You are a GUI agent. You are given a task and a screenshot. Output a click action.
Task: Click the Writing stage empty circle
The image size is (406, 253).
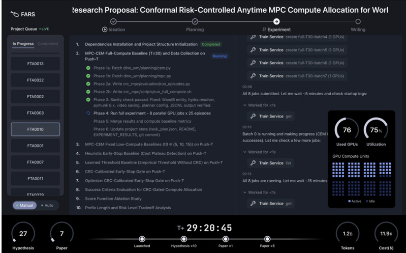pos(358,21)
